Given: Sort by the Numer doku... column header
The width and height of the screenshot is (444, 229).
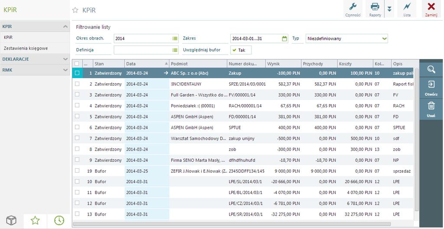Looking at the screenshot, I should (246, 64).
